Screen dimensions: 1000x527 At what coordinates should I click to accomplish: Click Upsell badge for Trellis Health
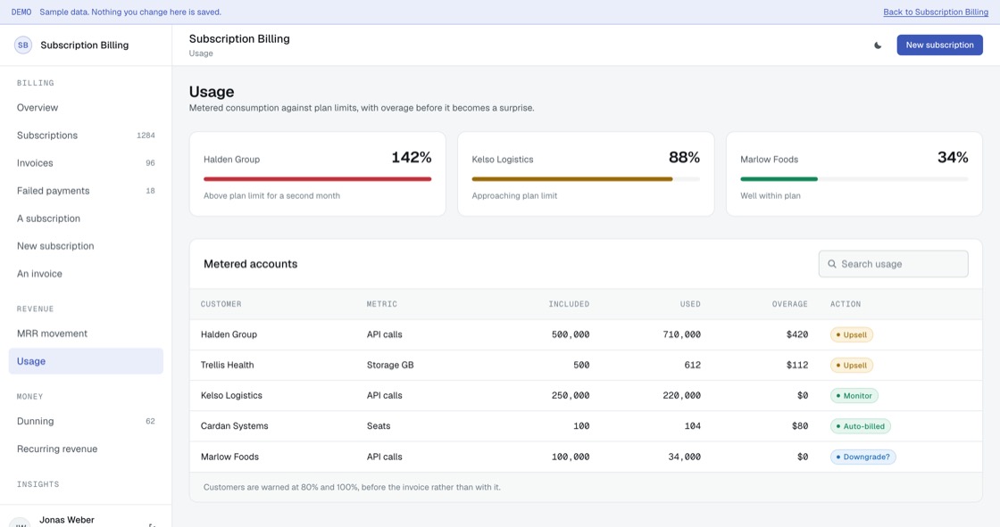pos(852,365)
